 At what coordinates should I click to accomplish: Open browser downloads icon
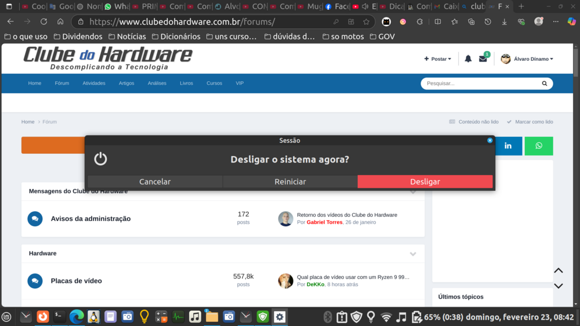click(x=504, y=21)
